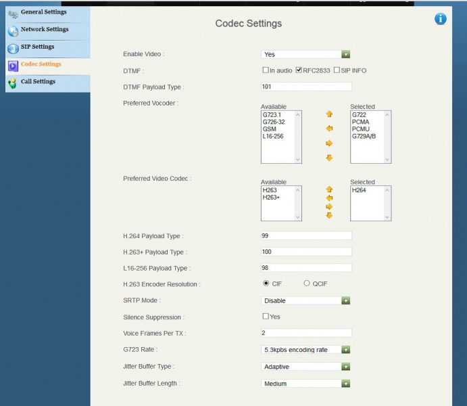Open the SRTP Mode dropdown
This screenshot has height=406, width=467.
[305, 300]
